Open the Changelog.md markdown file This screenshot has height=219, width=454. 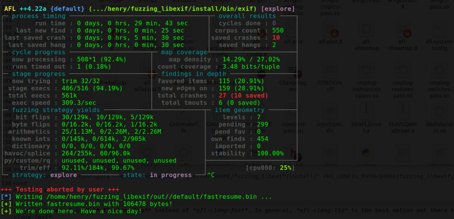coord(293,74)
